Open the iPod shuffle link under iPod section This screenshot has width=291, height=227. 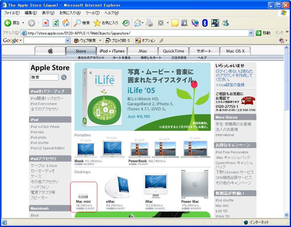[40, 143]
